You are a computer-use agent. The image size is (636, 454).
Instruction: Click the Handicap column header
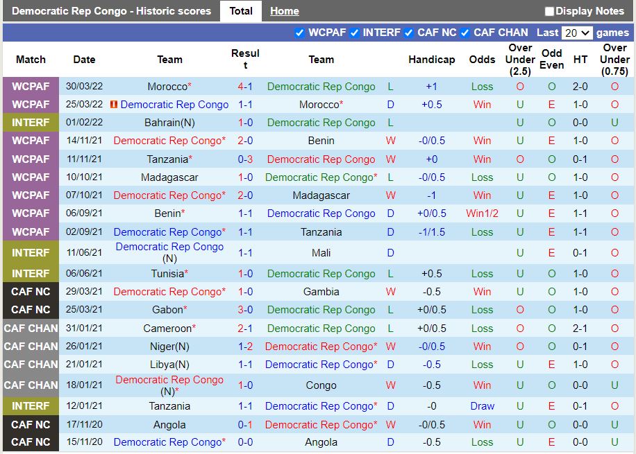pos(431,60)
